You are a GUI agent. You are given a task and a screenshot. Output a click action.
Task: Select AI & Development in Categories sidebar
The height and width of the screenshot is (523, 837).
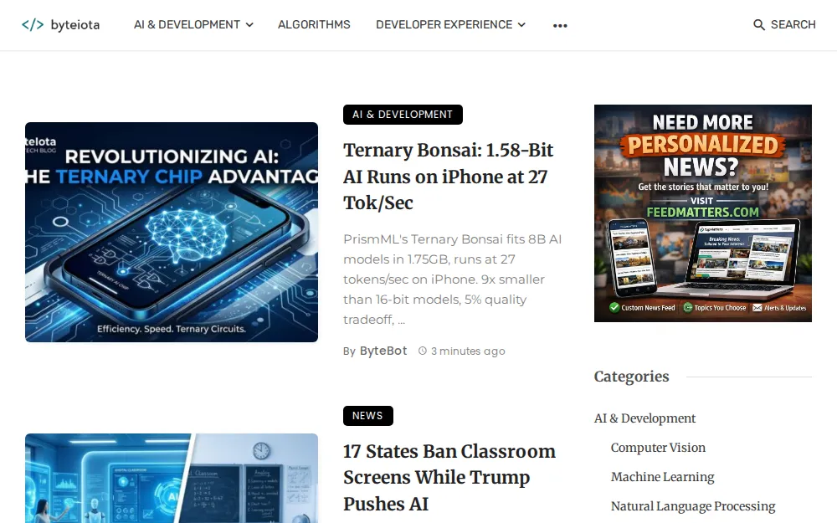[x=644, y=418]
